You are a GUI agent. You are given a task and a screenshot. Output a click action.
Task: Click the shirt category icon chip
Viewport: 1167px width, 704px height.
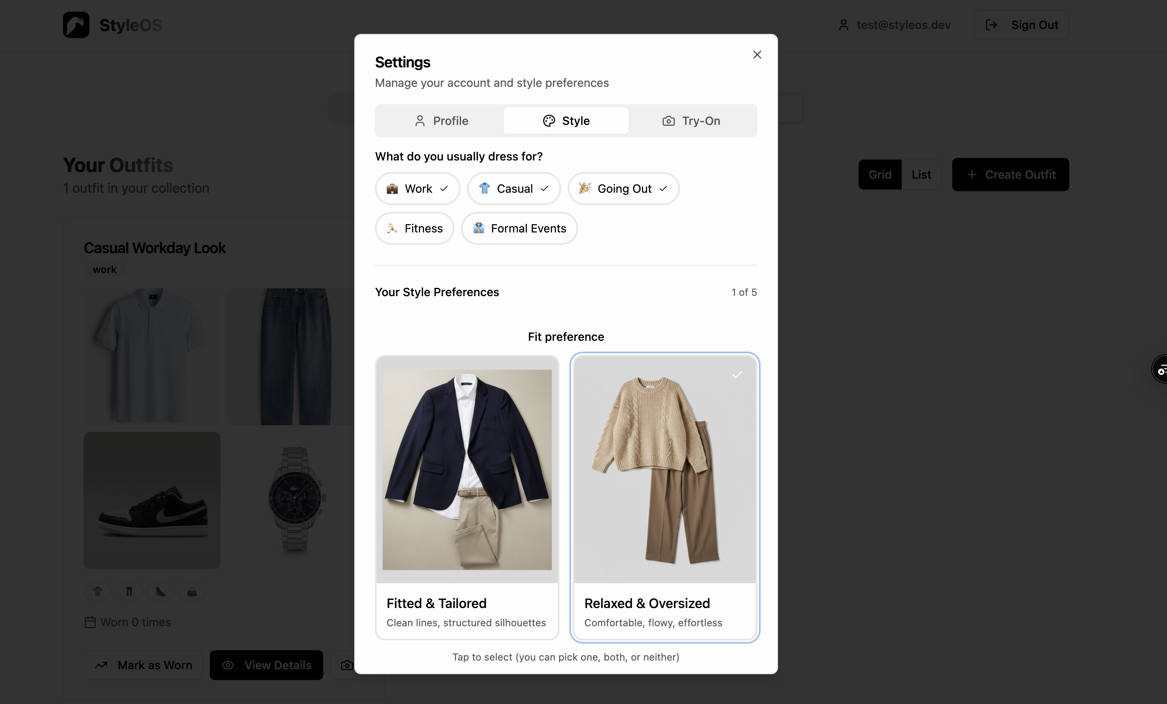[x=98, y=591]
